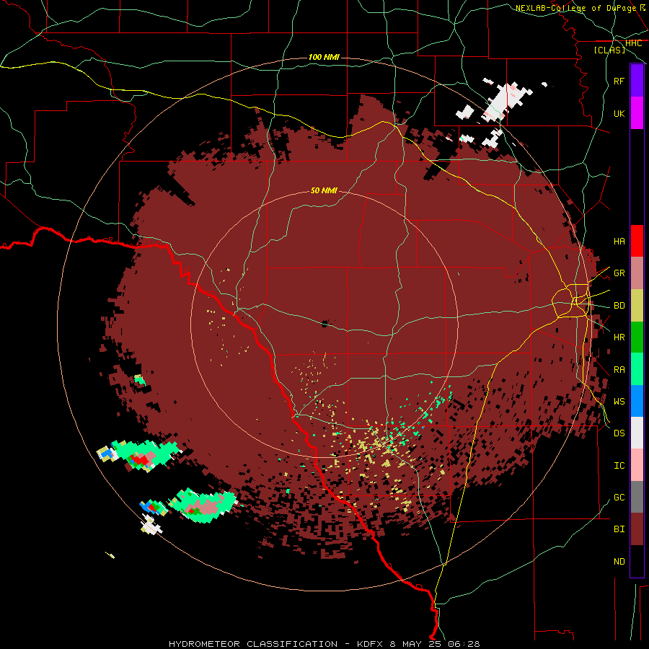
Task: Click the DS legend label
Action: pos(619,433)
